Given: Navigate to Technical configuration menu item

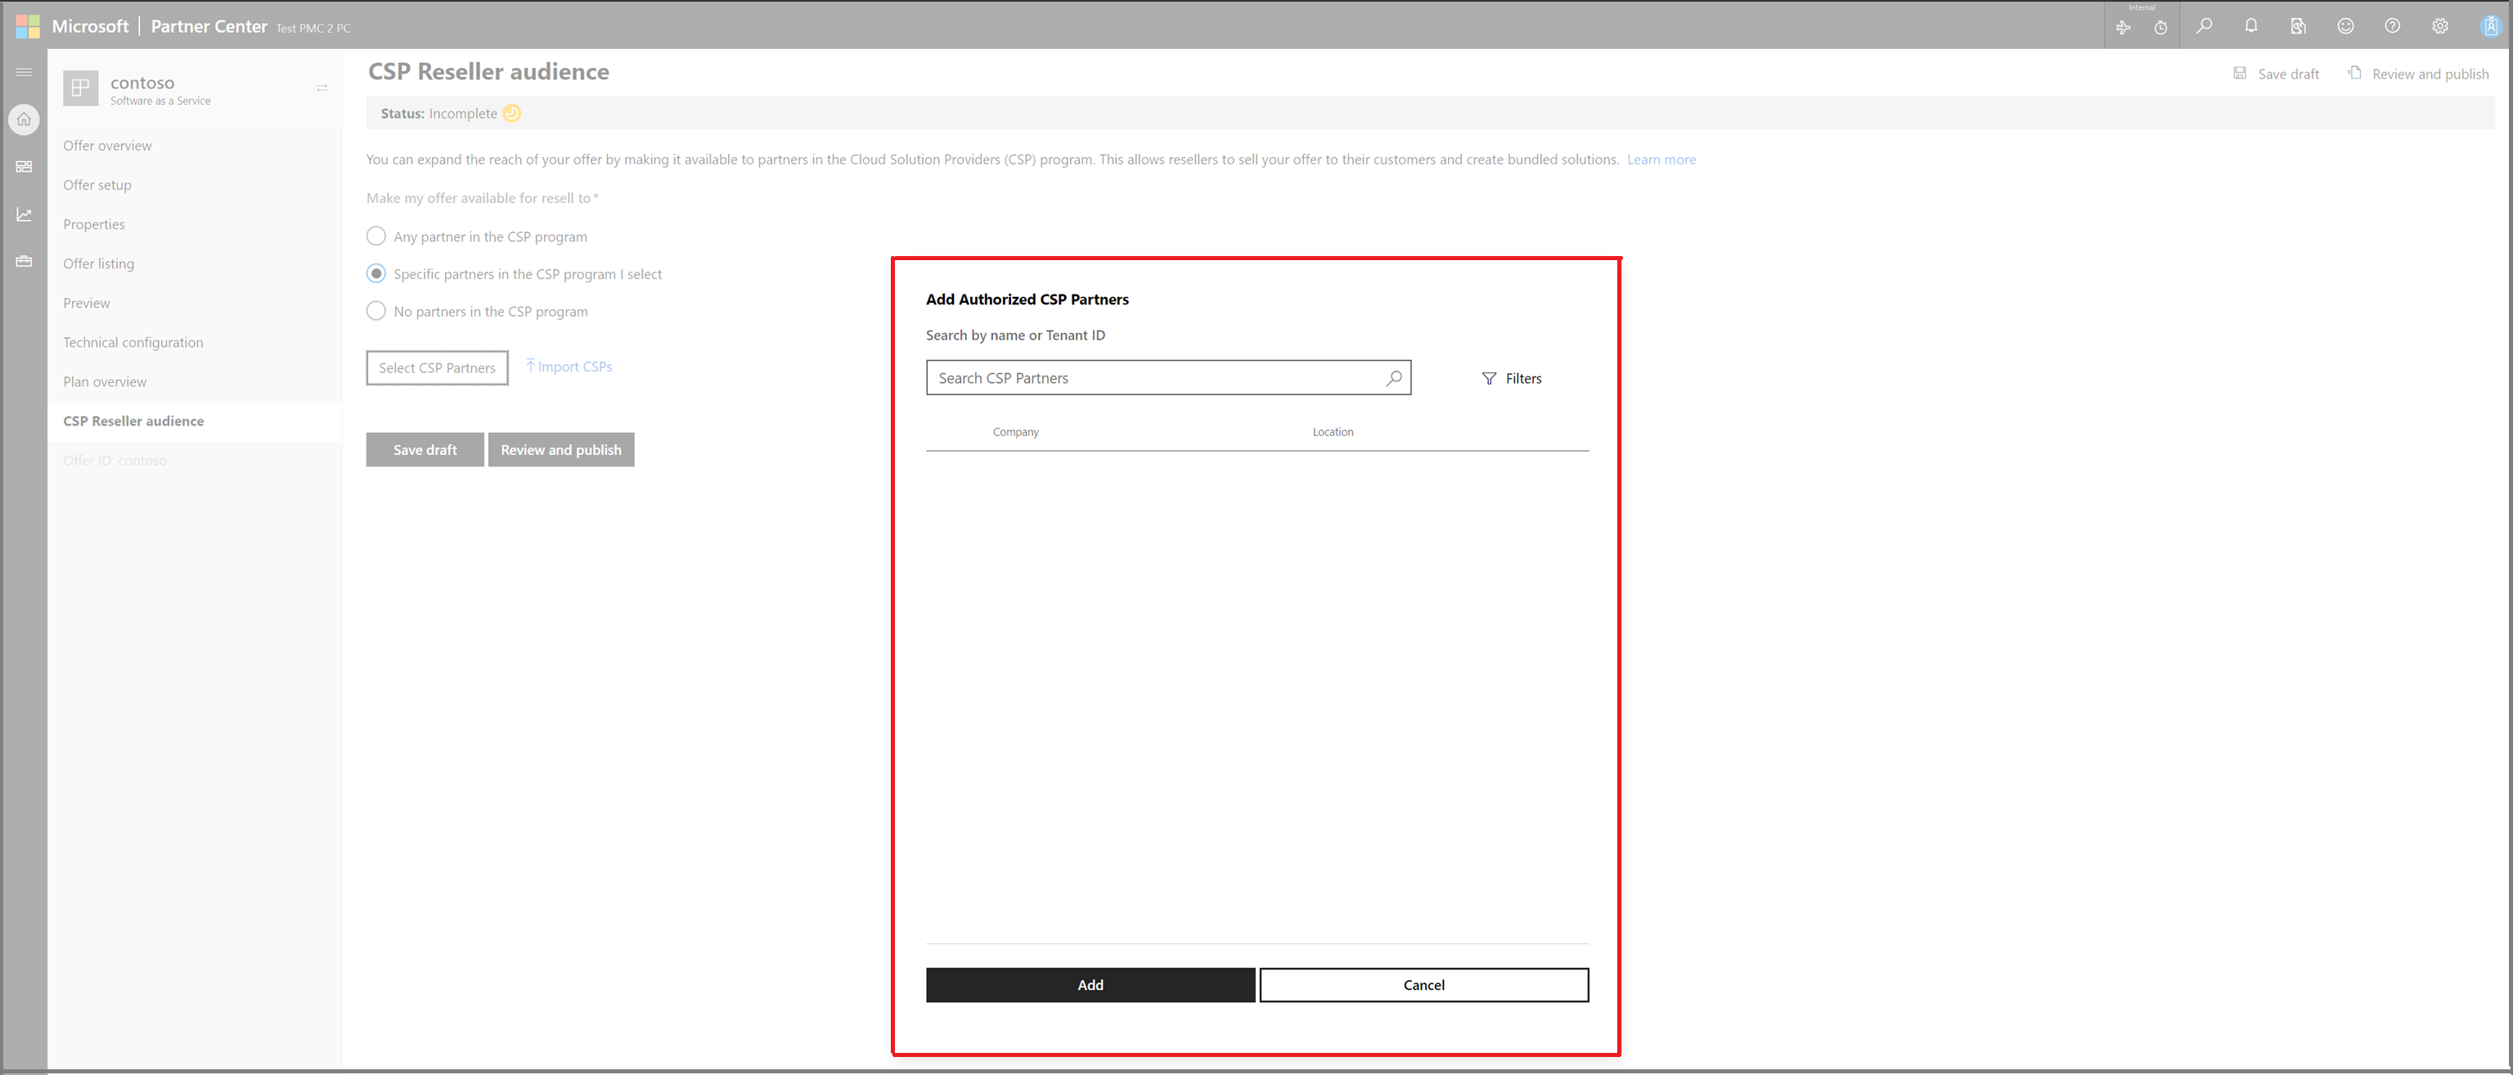Looking at the screenshot, I should click(132, 340).
